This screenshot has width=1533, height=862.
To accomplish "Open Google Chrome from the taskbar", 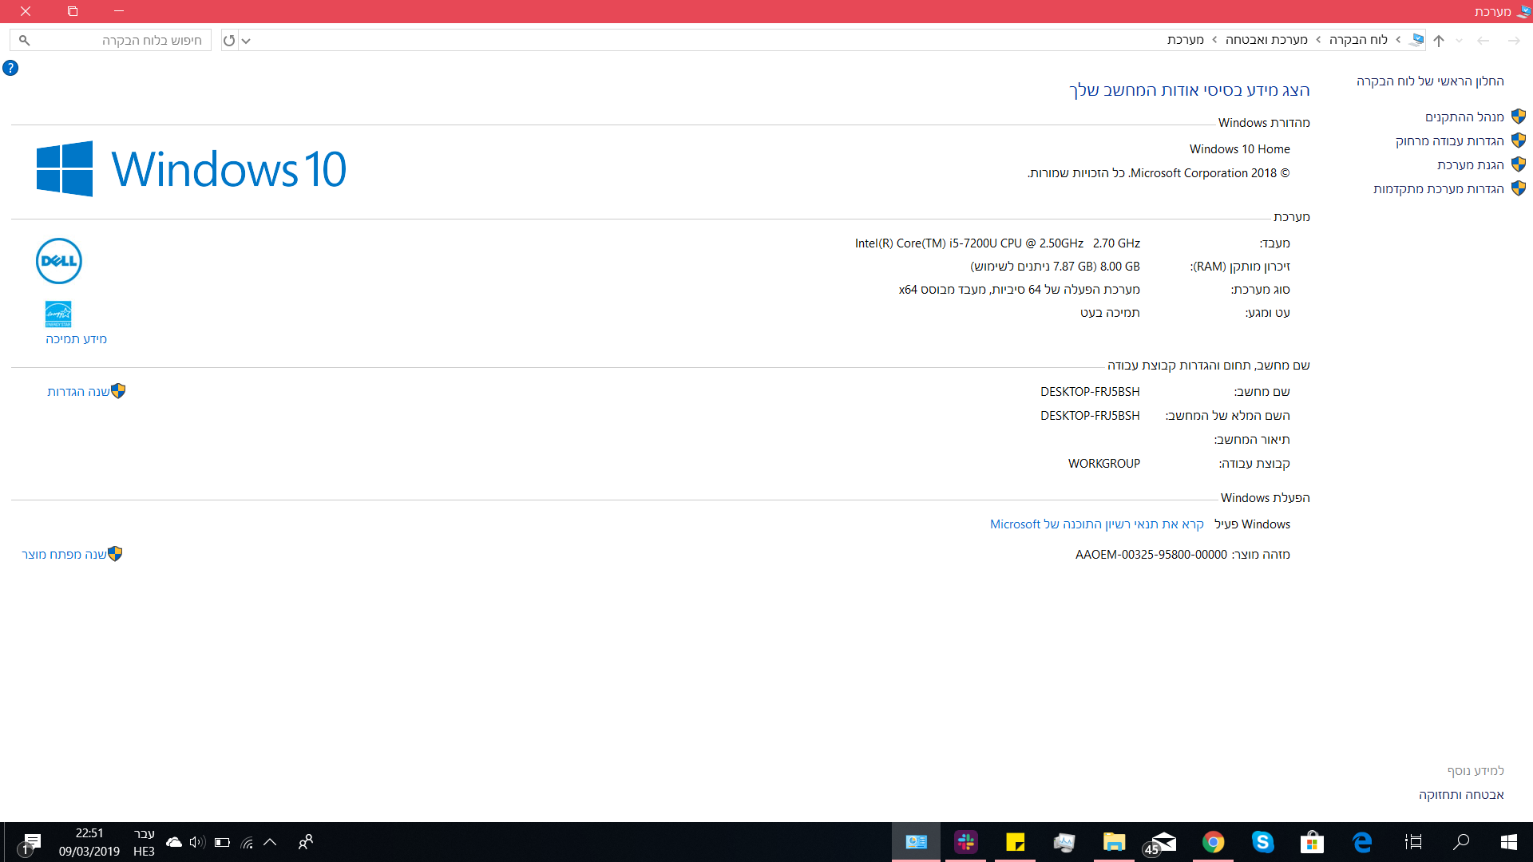I will pos(1213,842).
